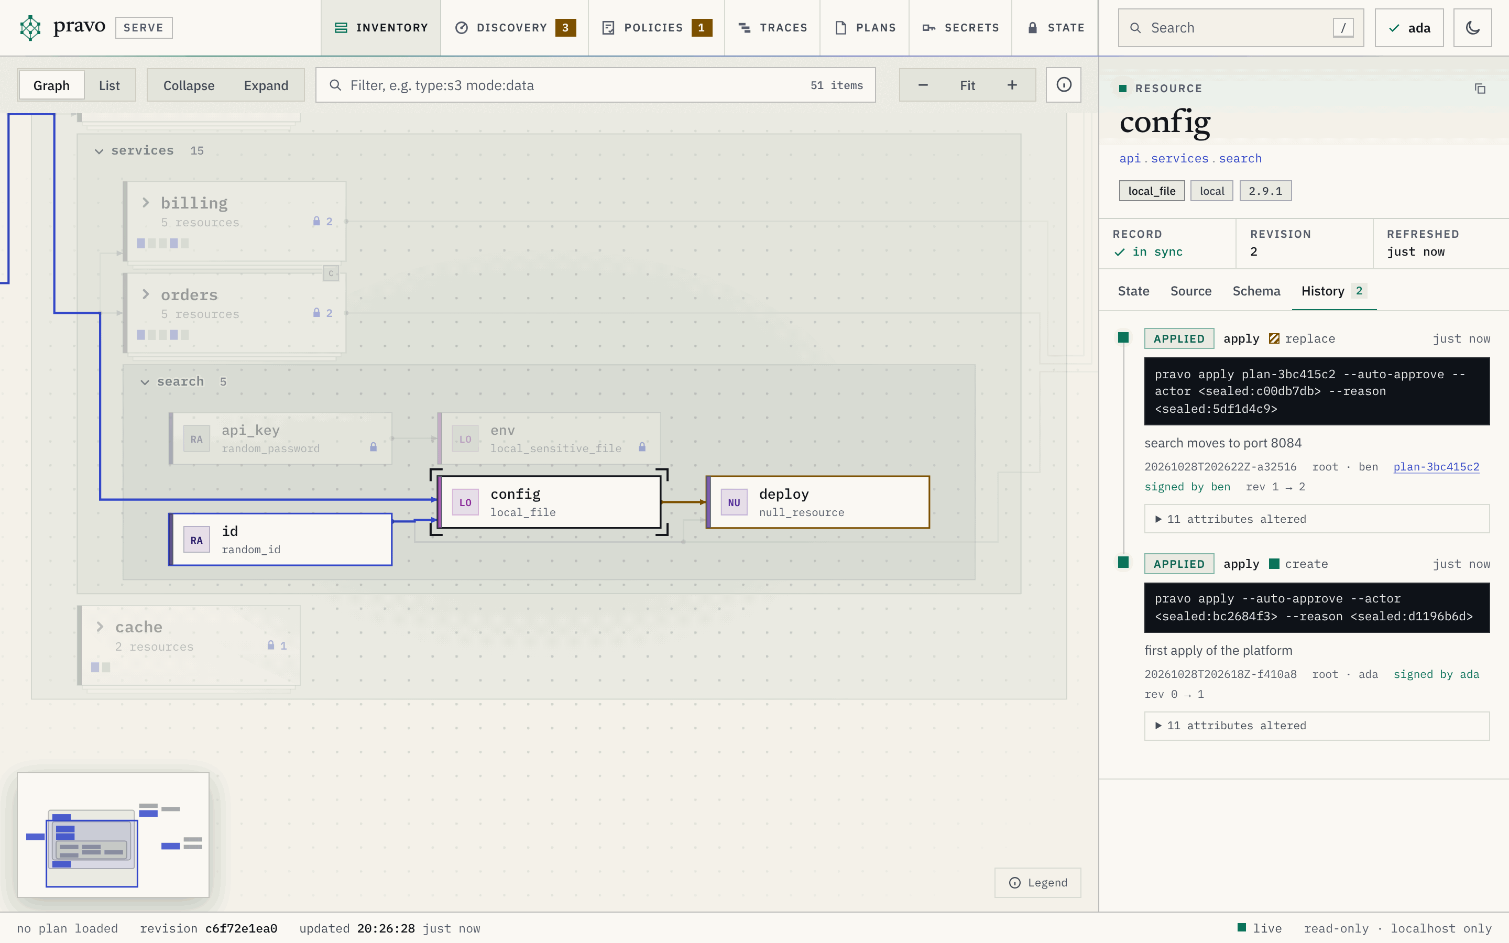Viewport: 1509px width, 943px height.
Task: Switch to the Schema tab
Action: point(1256,291)
